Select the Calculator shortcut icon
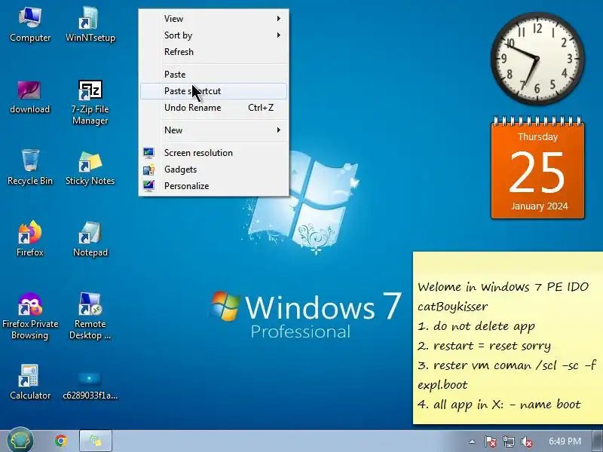This screenshot has width=603, height=452. [x=30, y=382]
